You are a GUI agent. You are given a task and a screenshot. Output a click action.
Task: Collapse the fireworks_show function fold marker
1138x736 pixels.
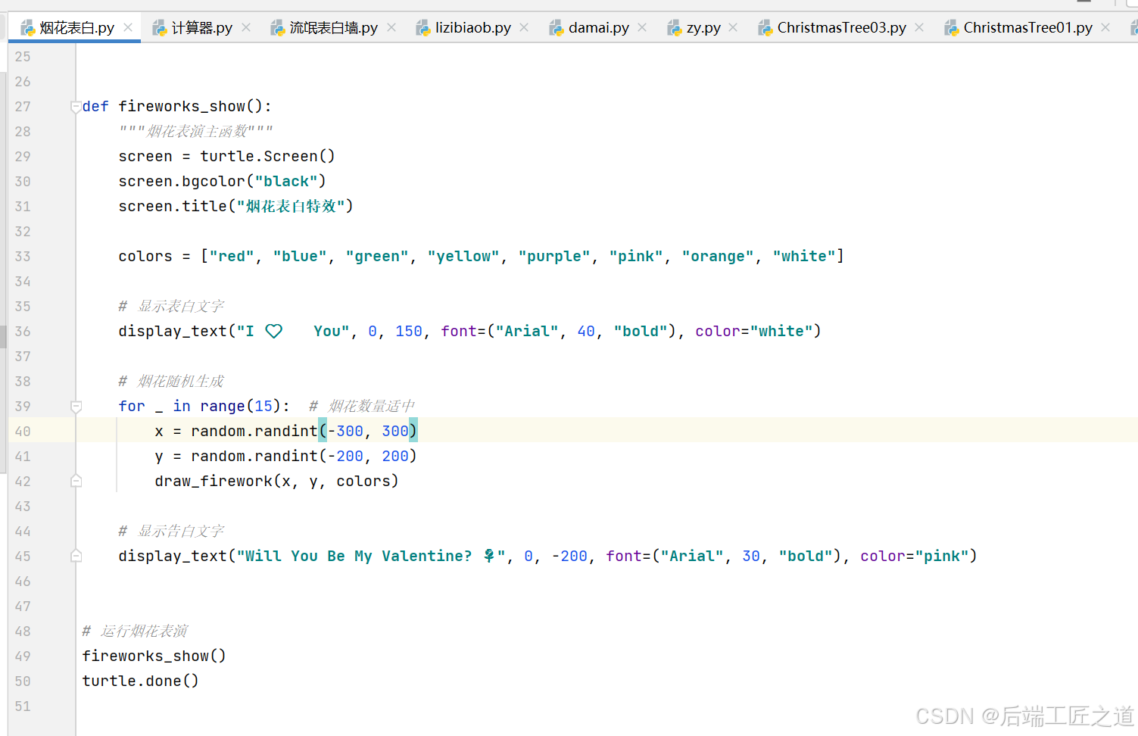tap(76, 107)
